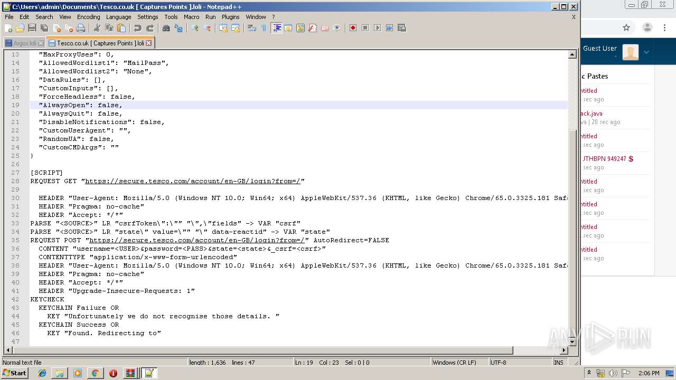
Task: Toggle synchronize horizontal scrolling icon
Action: (236, 28)
